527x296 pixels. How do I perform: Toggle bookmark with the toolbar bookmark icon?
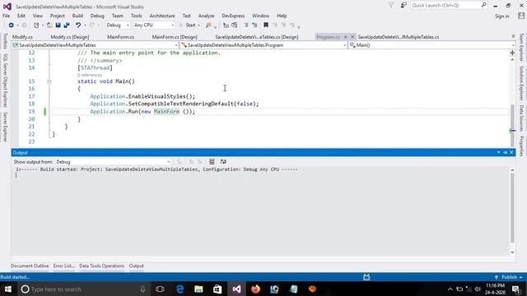pyautogui.click(x=266, y=25)
